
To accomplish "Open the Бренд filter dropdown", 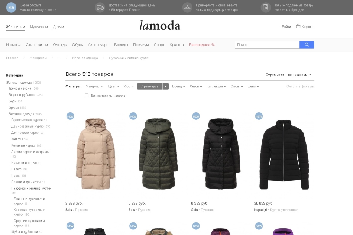I will coord(178,86).
